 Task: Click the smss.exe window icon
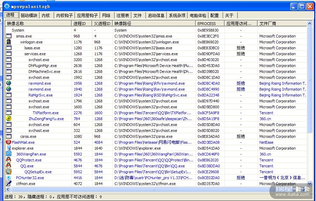9,36
